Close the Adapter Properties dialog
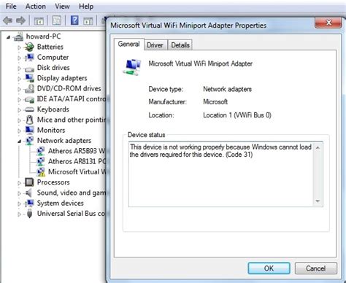 (x=328, y=23)
